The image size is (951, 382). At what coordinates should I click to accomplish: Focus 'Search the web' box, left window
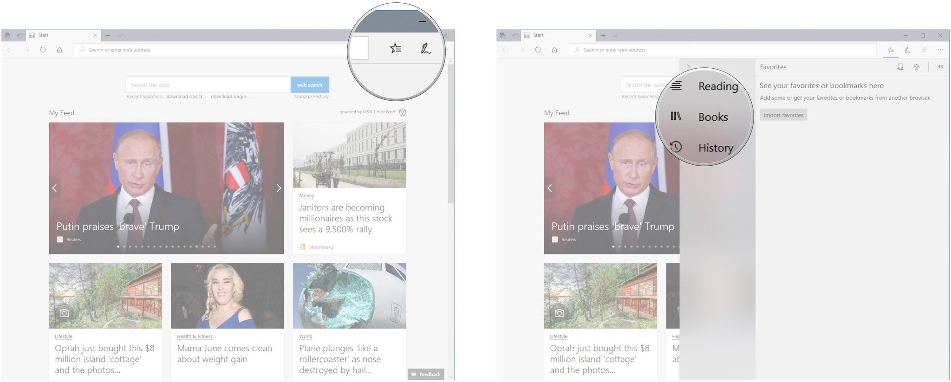208,85
